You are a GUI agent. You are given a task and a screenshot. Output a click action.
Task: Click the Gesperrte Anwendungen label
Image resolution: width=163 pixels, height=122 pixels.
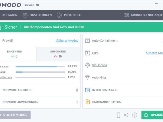coord(21,102)
